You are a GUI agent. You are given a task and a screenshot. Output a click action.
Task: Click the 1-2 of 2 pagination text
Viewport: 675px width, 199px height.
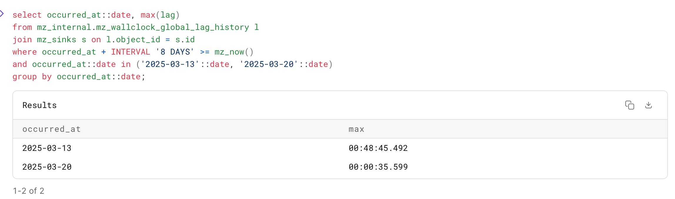(29, 190)
